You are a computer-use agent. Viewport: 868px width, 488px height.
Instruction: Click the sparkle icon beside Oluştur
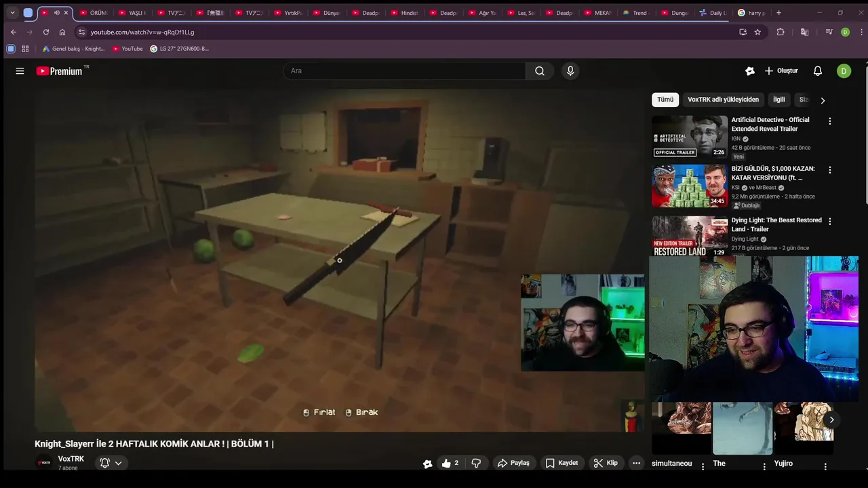point(750,71)
